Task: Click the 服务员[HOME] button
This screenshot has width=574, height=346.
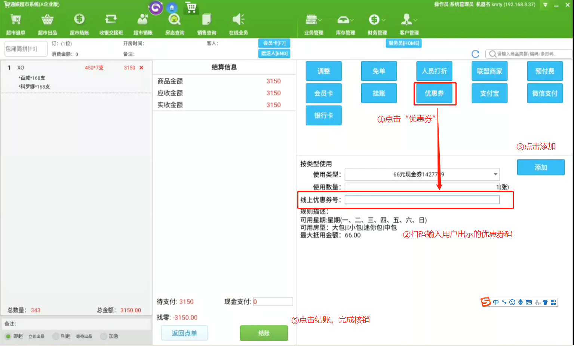Action: tap(403, 43)
